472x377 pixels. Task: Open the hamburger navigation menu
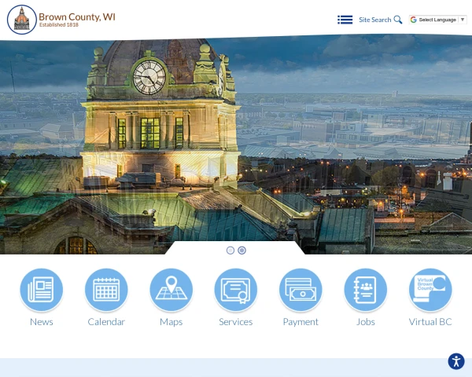(345, 20)
